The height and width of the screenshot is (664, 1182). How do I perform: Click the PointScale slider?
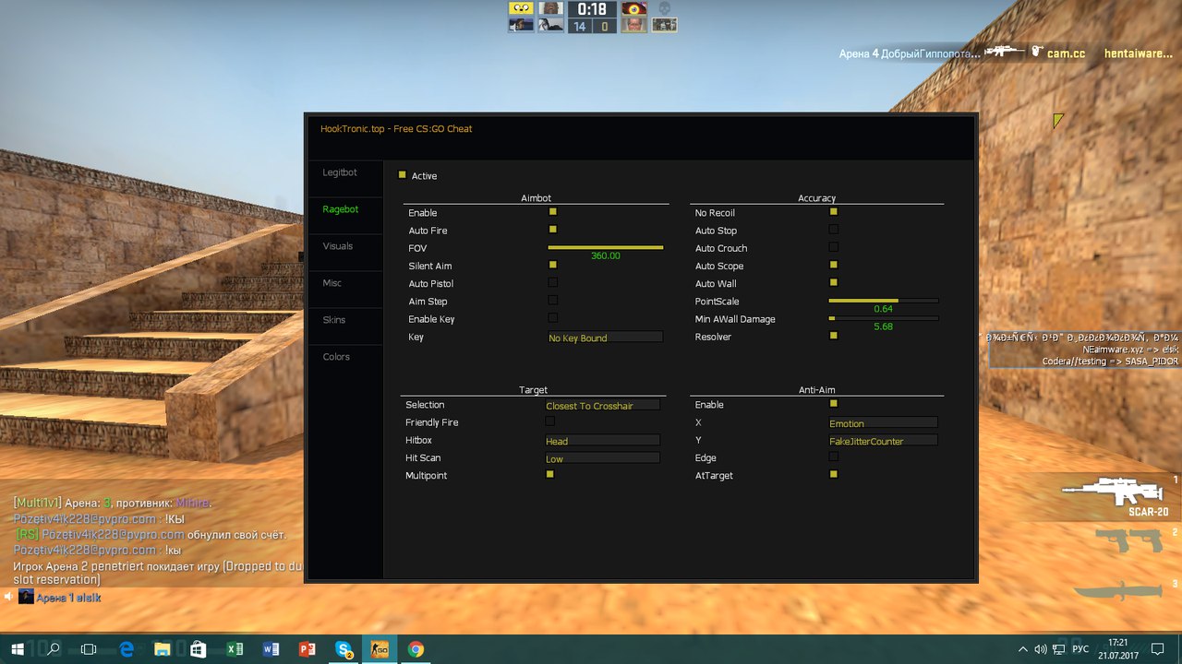pos(883,301)
